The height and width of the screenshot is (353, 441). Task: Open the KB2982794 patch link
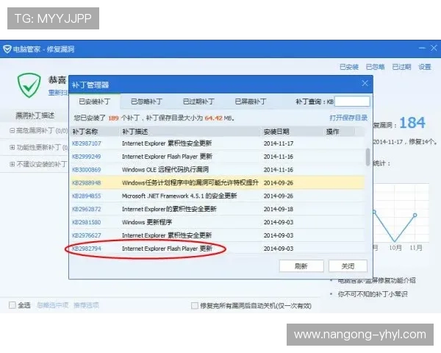86,249
